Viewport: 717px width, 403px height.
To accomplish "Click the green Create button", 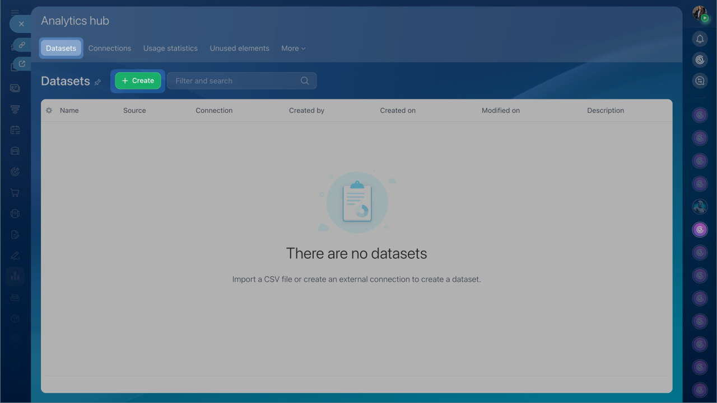I will (x=138, y=81).
